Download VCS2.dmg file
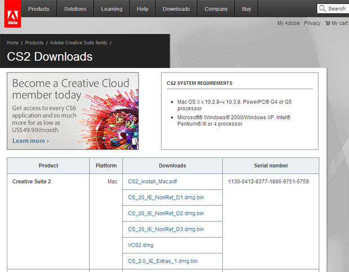349x272 pixels. tap(141, 246)
